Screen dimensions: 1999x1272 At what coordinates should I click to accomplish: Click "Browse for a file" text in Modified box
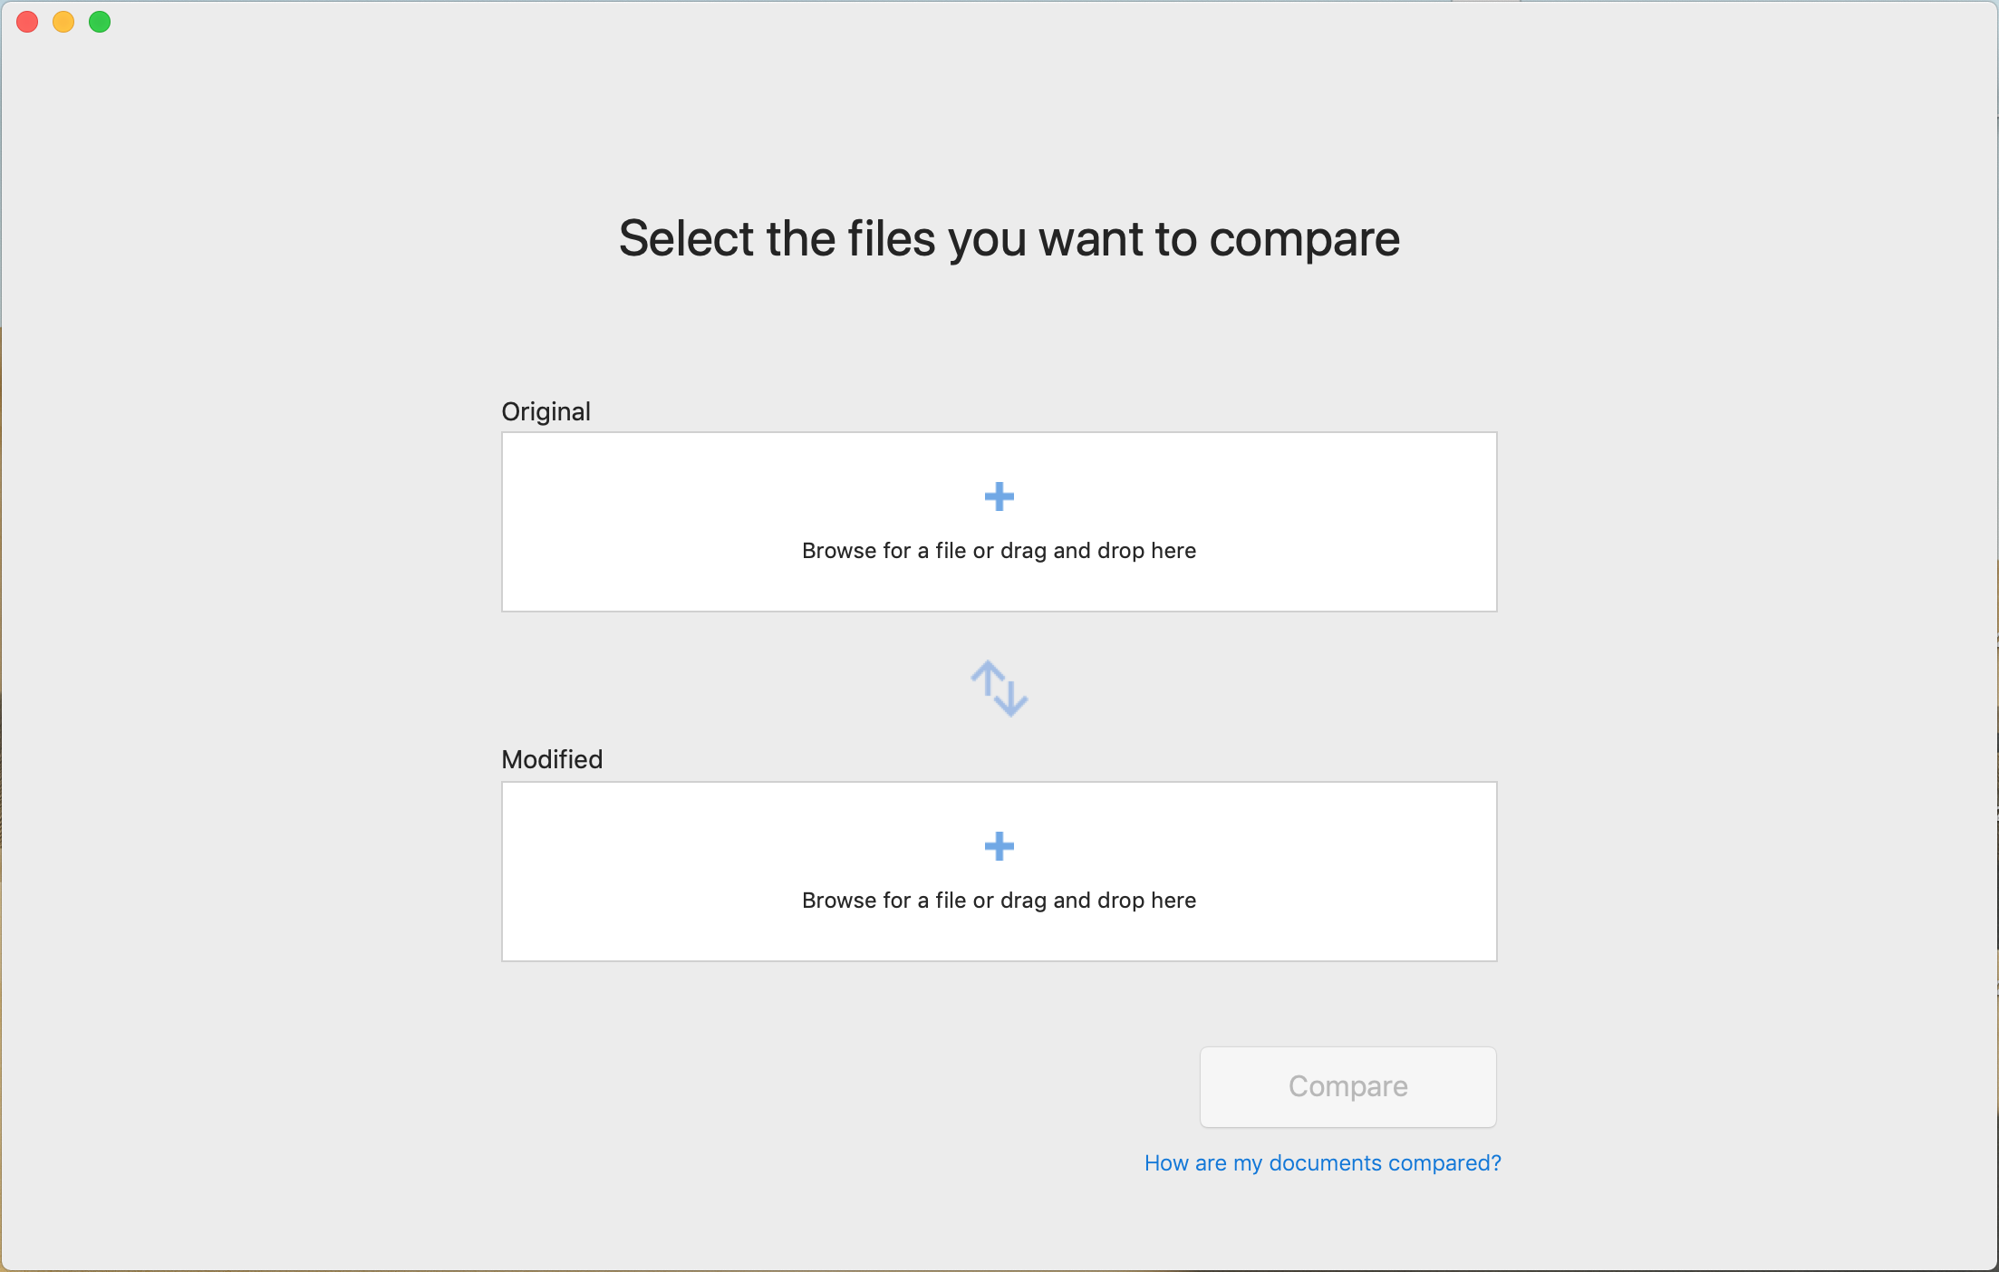[x=884, y=901]
